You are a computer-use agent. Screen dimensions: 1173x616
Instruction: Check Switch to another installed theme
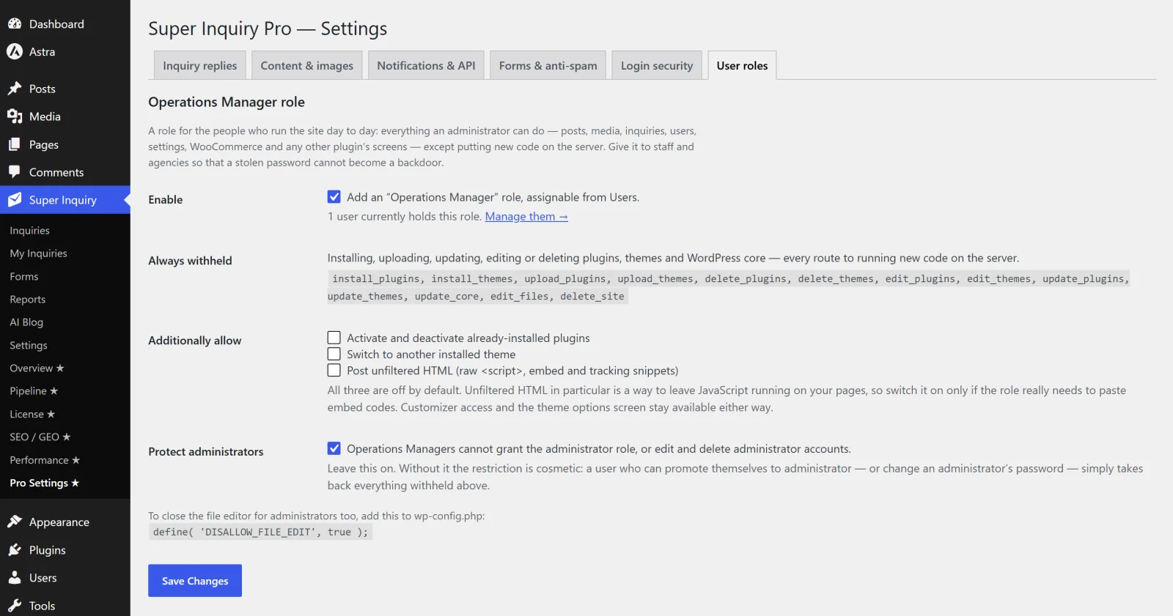pos(334,354)
